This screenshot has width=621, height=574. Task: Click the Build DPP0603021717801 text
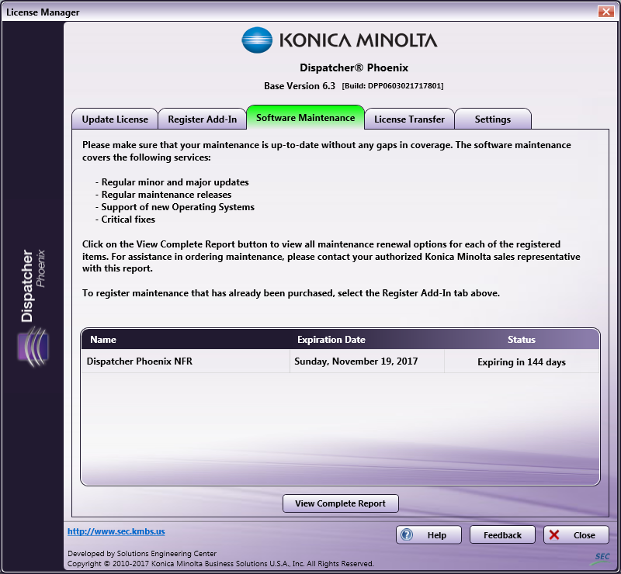pyautogui.click(x=393, y=86)
